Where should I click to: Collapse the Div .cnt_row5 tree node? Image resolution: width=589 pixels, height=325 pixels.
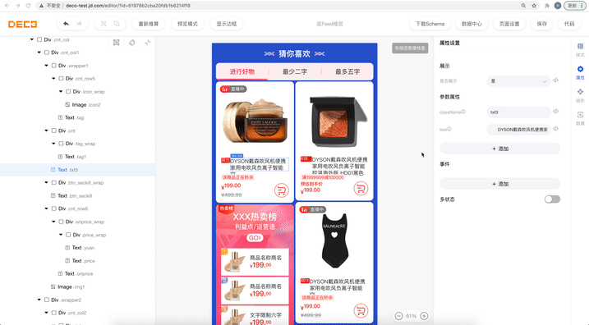[x=53, y=79]
